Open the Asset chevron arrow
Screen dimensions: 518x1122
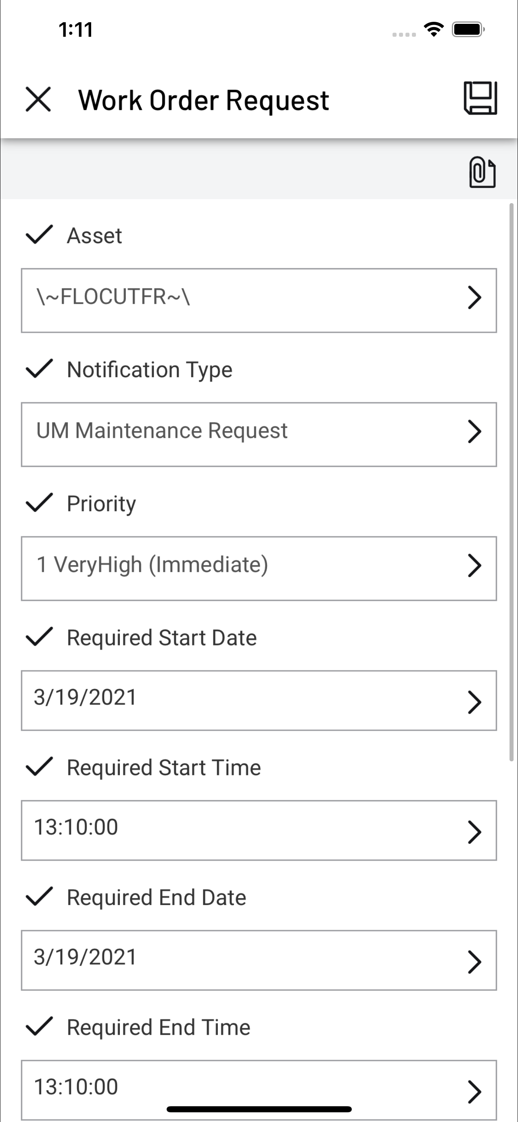click(474, 298)
